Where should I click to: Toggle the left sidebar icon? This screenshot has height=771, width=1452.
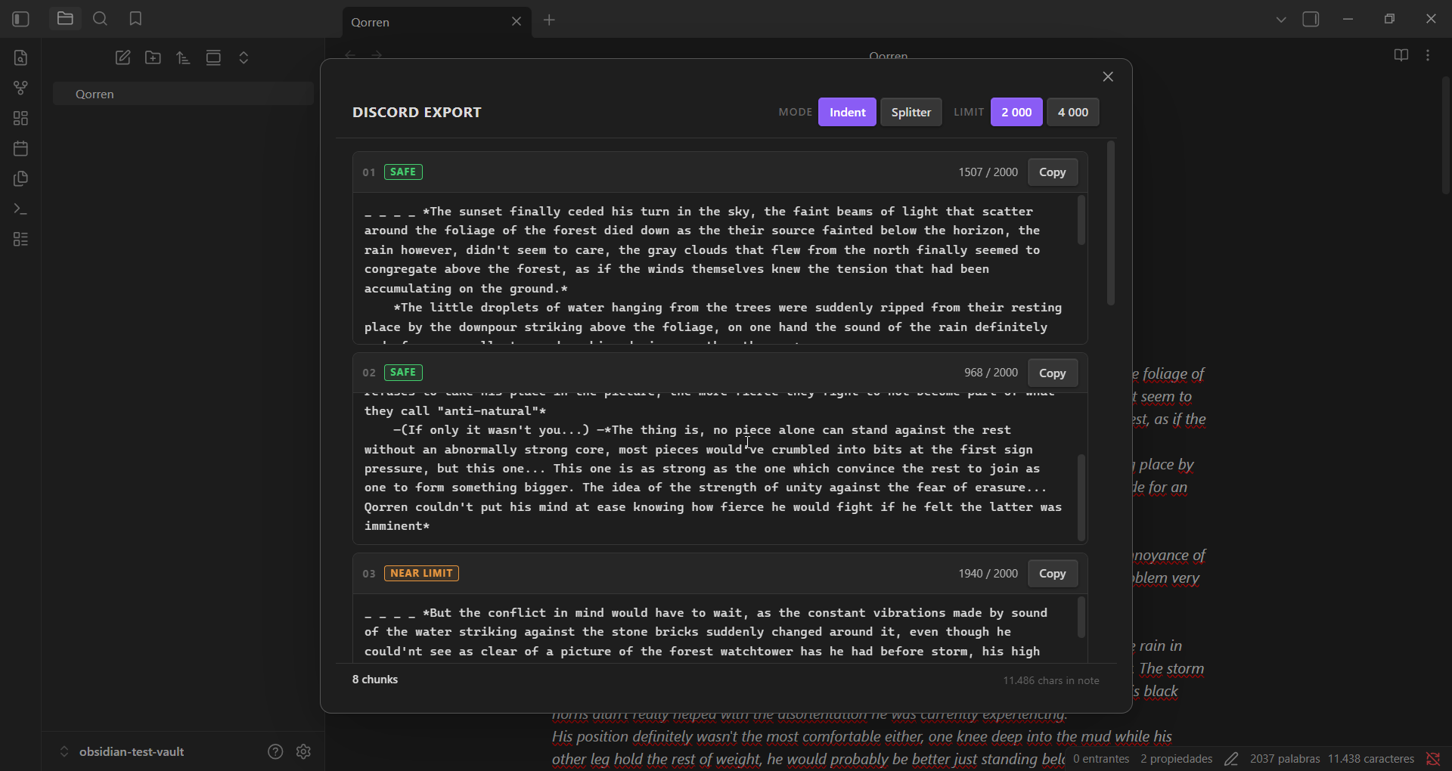[21, 19]
